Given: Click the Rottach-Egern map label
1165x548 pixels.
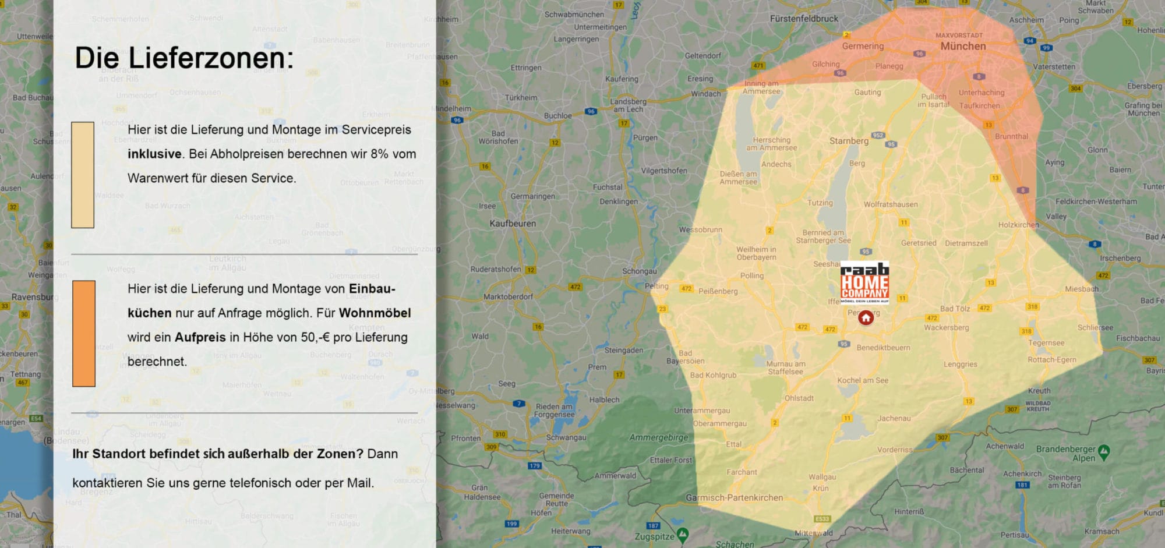Looking at the screenshot, I should tap(1052, 359).
